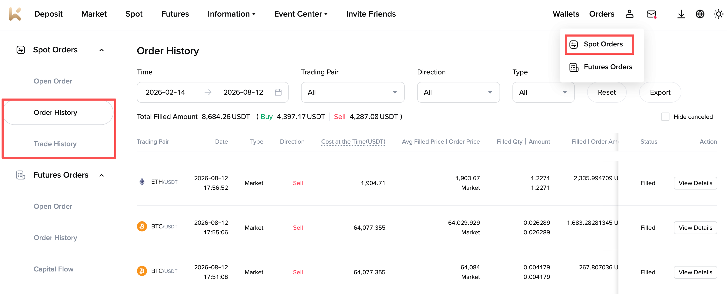Open the user profile icon
The image size is (727, 294).
tap(629, 14)
